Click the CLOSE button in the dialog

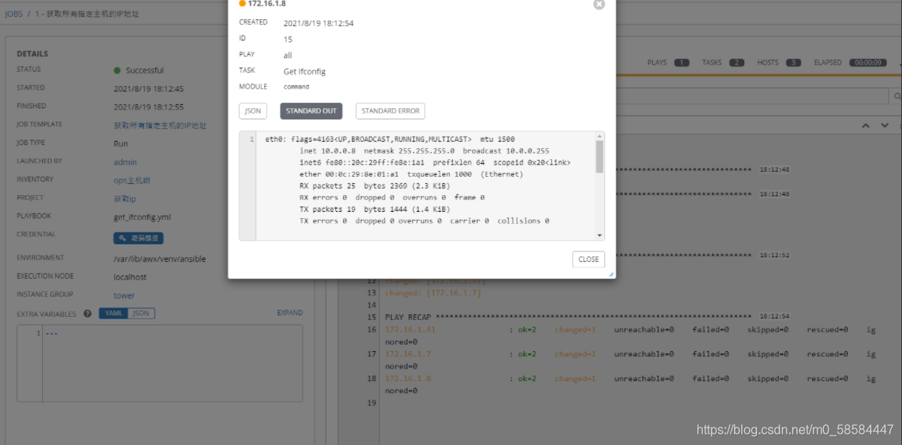[x=588, y=260]
